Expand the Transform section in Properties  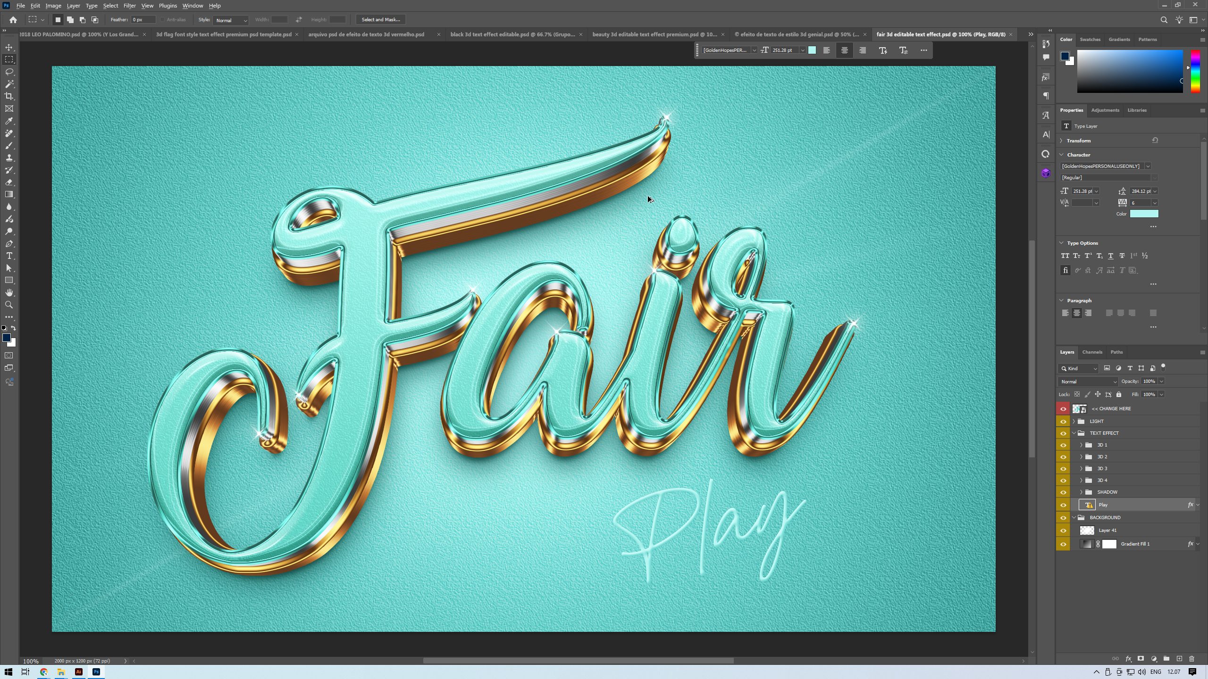pyautogui.click(x=1062, y=141)
